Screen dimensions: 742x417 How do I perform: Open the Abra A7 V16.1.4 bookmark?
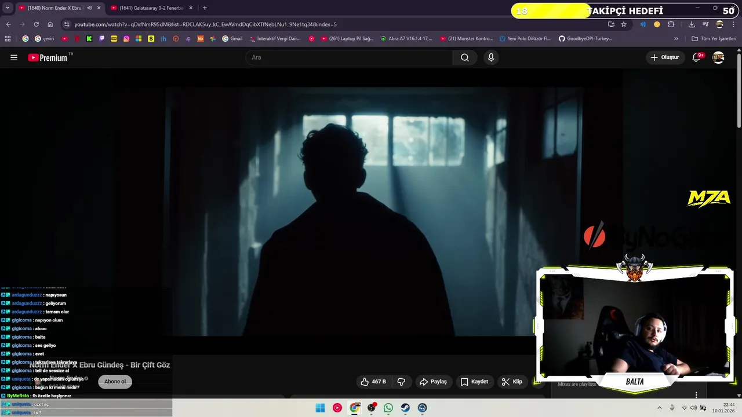tap(406, 39)
